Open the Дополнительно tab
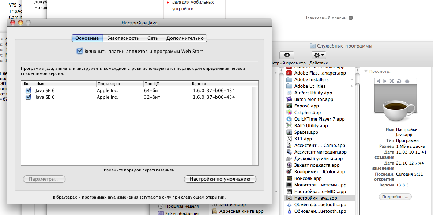Image resolution: width=433 pixels, height=215 pixels. point(185,38)
